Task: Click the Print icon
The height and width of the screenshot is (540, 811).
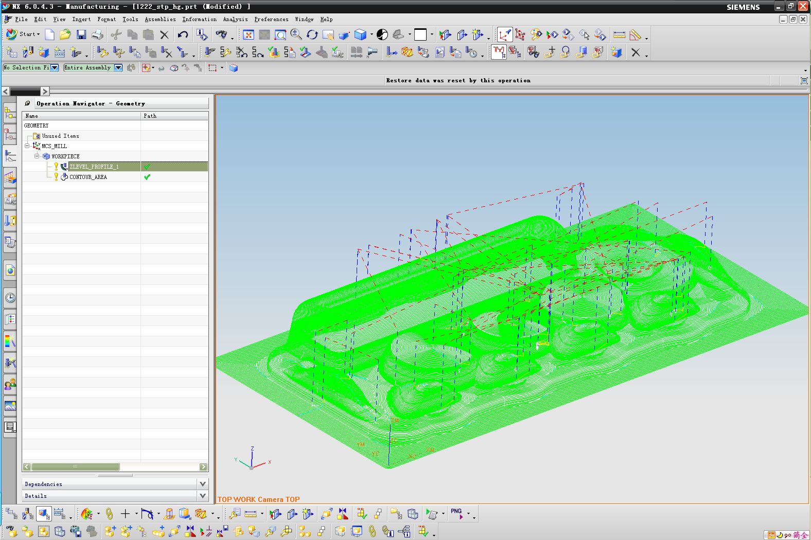Action: tap(97, 34)
